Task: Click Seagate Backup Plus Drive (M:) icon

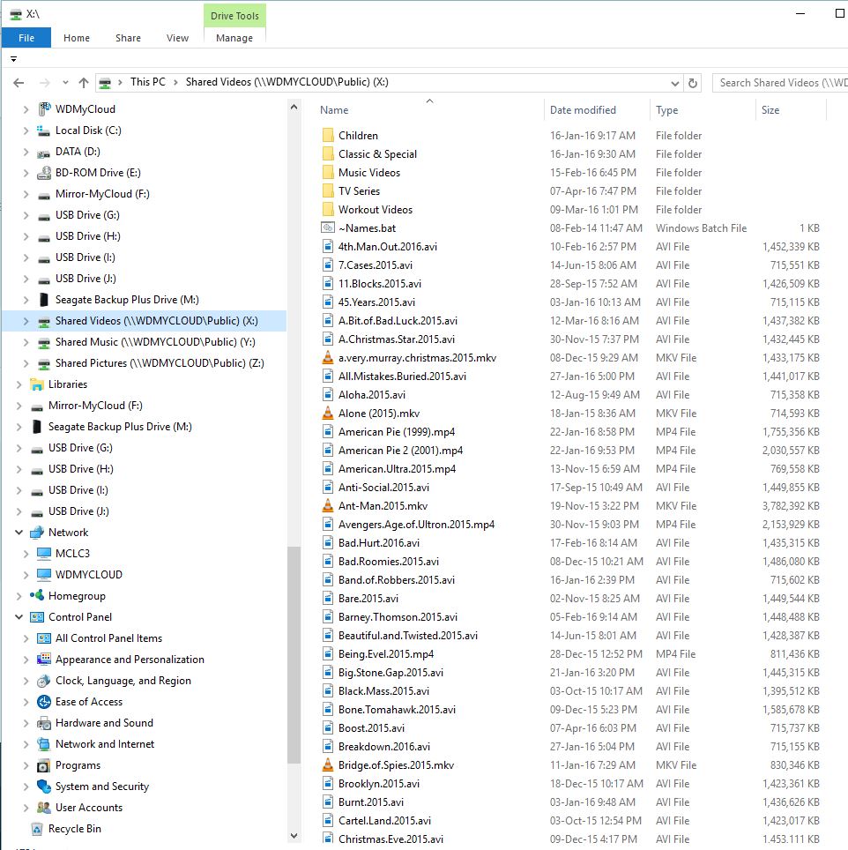Action: coord(44,300)
